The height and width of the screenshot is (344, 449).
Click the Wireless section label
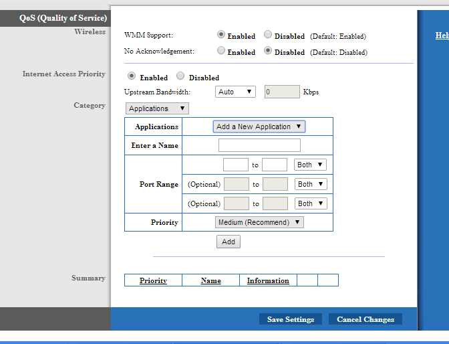90,31
